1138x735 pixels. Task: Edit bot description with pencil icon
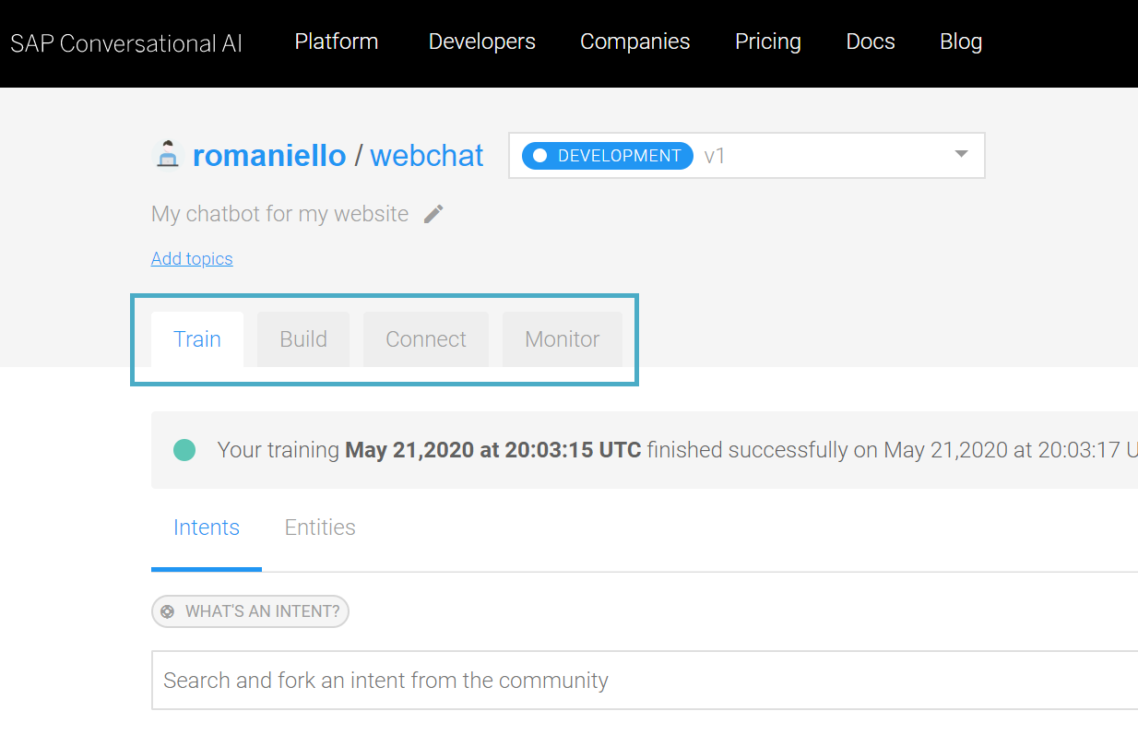point(433,214)
